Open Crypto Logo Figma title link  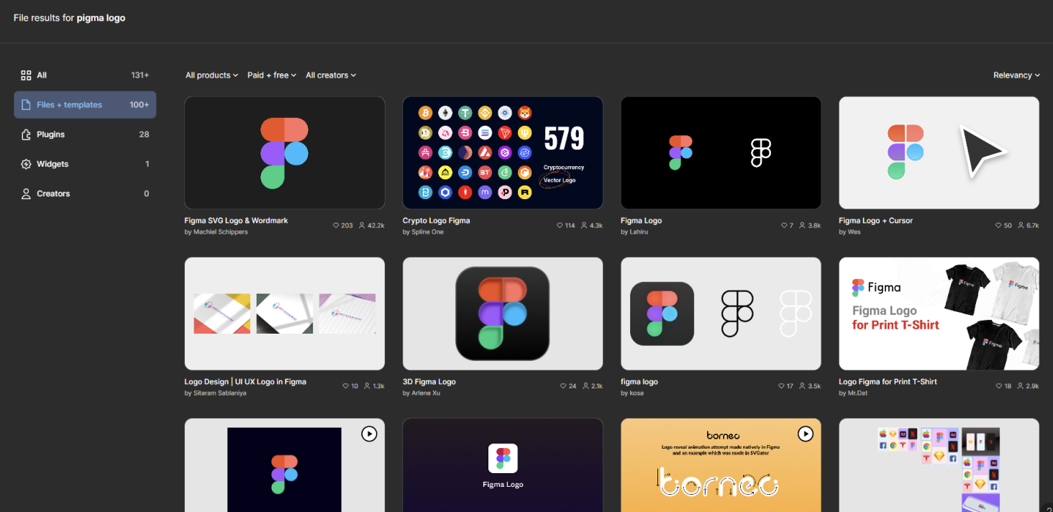[x=436, y=221]
